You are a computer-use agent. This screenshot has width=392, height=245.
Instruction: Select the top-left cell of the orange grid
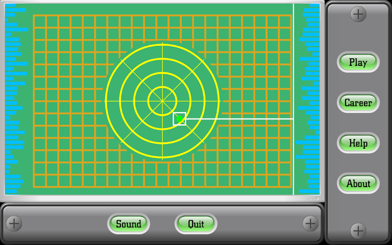coord(40,22)
